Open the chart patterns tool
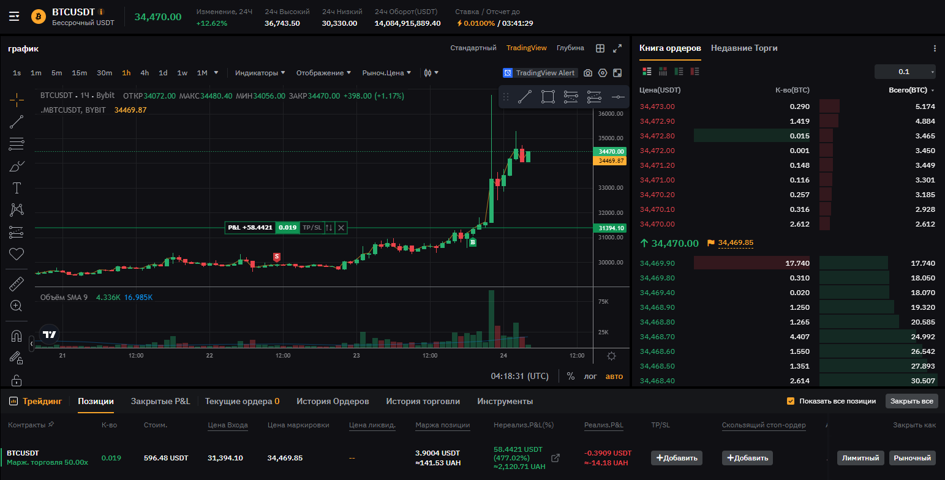 [17, 210]
